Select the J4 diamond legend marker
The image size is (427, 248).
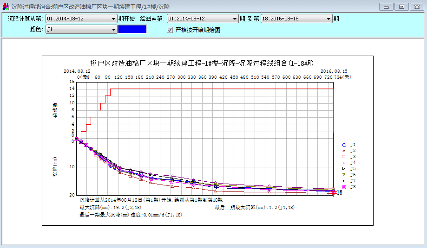click(x=344, y=163)
